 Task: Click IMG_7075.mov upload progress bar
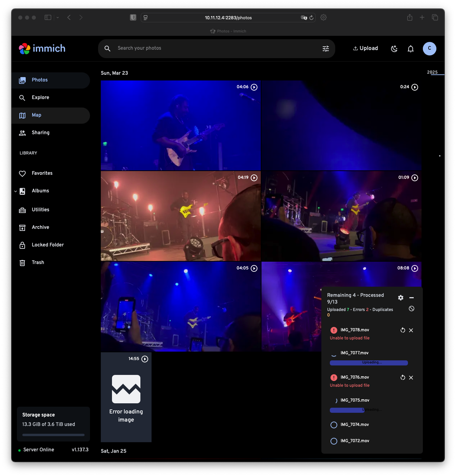pyautogui.click(x=369, y=410)
